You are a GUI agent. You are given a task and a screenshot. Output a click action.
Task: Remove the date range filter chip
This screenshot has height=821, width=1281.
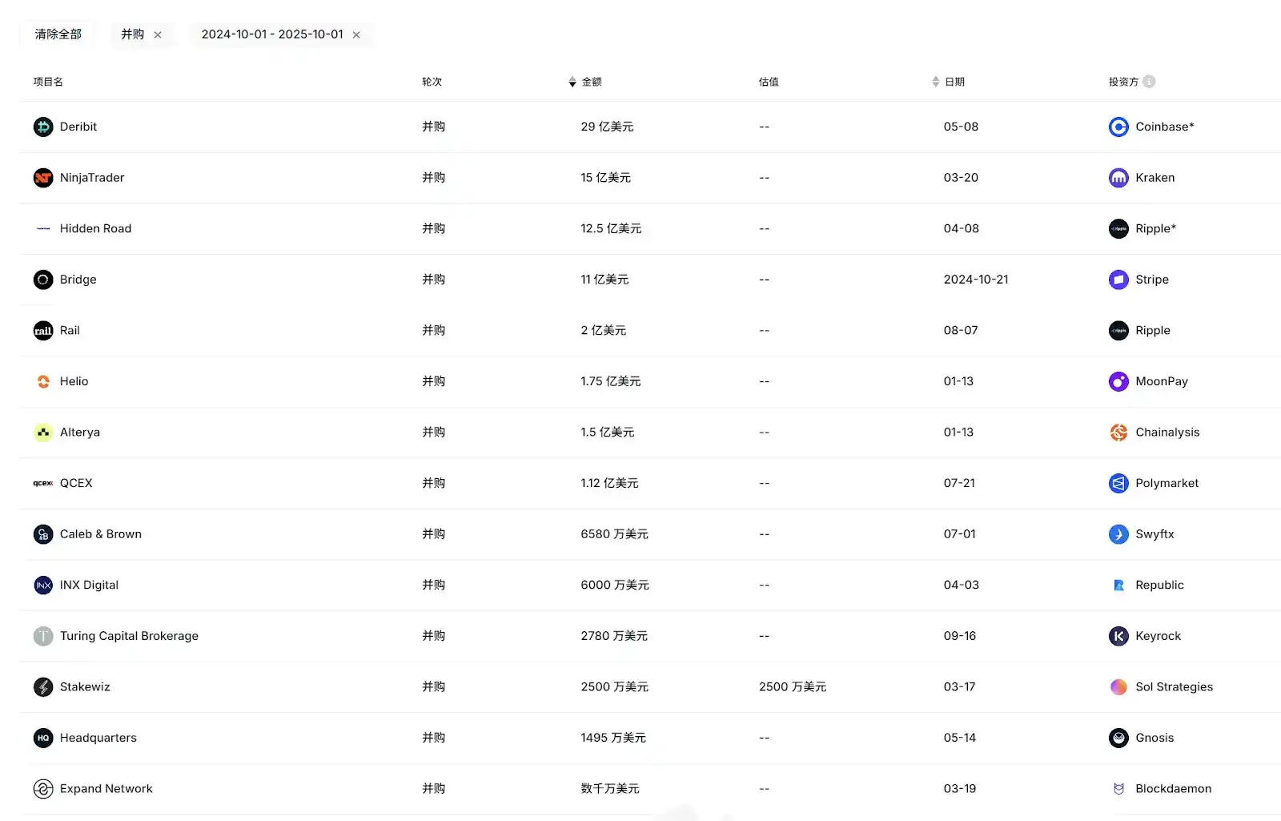pos(355,34)
